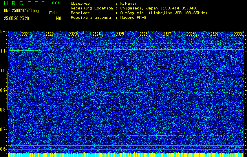This screenshot has height=157, width=247.
Task: Click the file name KN9_2508202320.png
Action: (x=21, y=11)
